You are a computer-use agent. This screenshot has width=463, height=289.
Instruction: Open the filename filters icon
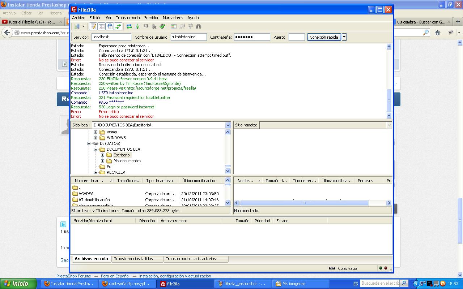point(174,26)
